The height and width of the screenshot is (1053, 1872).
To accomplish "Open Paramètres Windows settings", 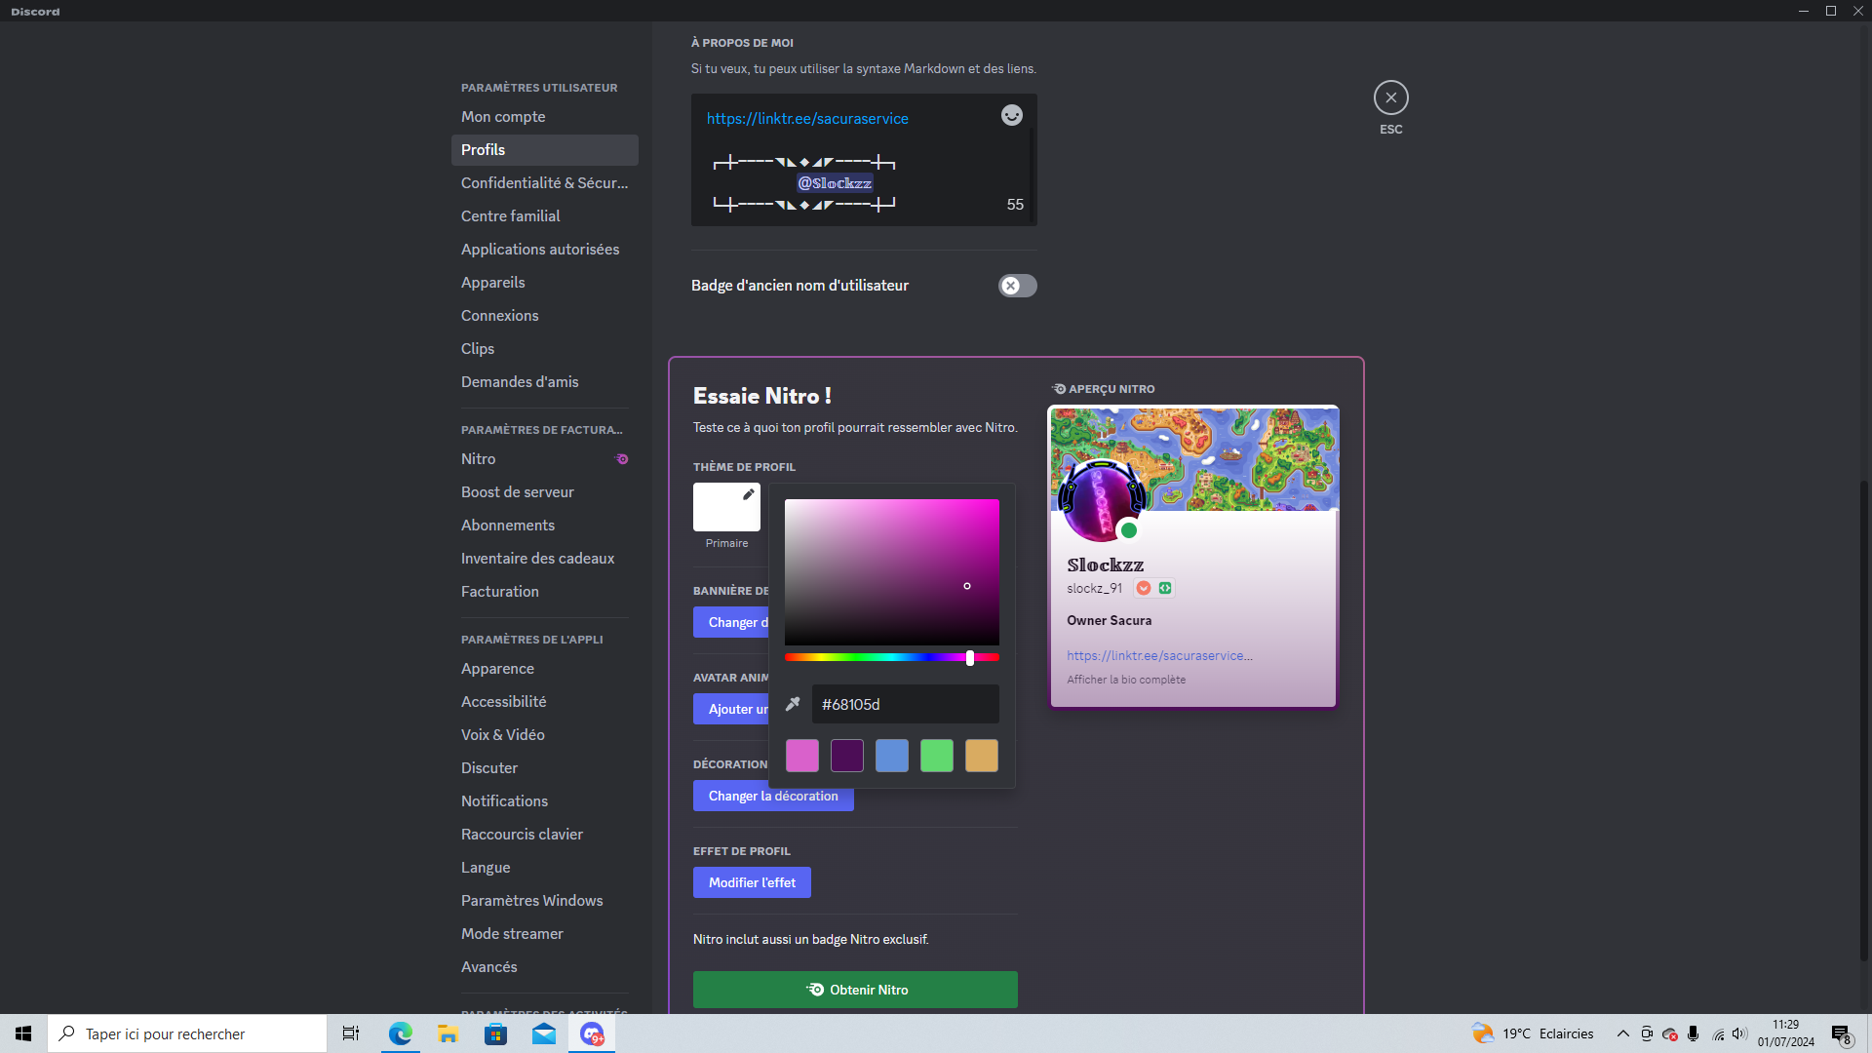I will click(544, 901).
